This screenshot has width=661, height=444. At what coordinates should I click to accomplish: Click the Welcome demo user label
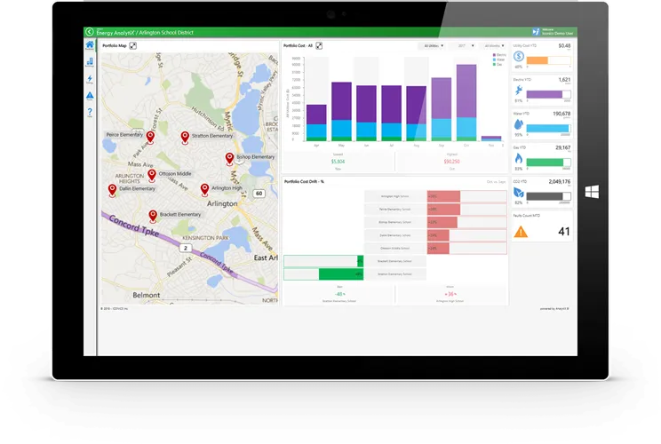[x=557, y=32]
